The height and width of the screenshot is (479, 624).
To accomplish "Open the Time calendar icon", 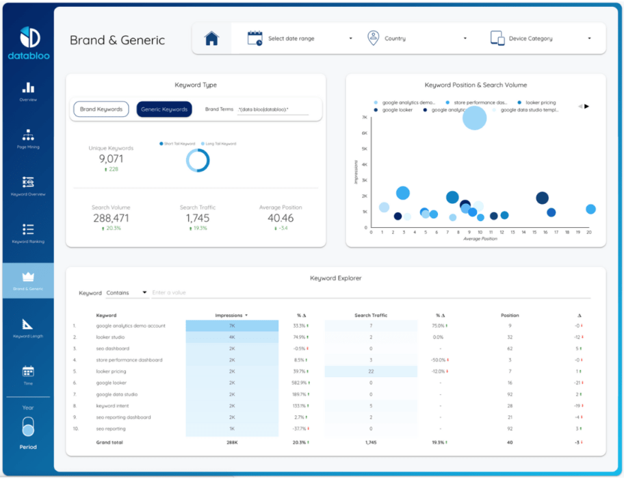I will coord(28,371).
